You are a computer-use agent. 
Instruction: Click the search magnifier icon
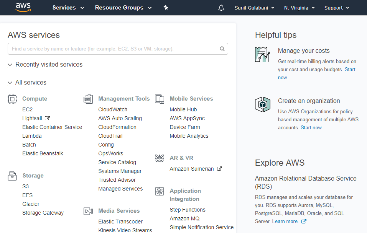[x=222, y=49]
